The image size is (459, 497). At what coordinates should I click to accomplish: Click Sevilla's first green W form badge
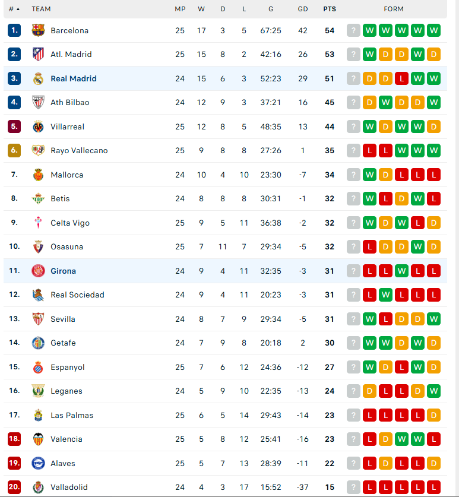tap(369, 319)
